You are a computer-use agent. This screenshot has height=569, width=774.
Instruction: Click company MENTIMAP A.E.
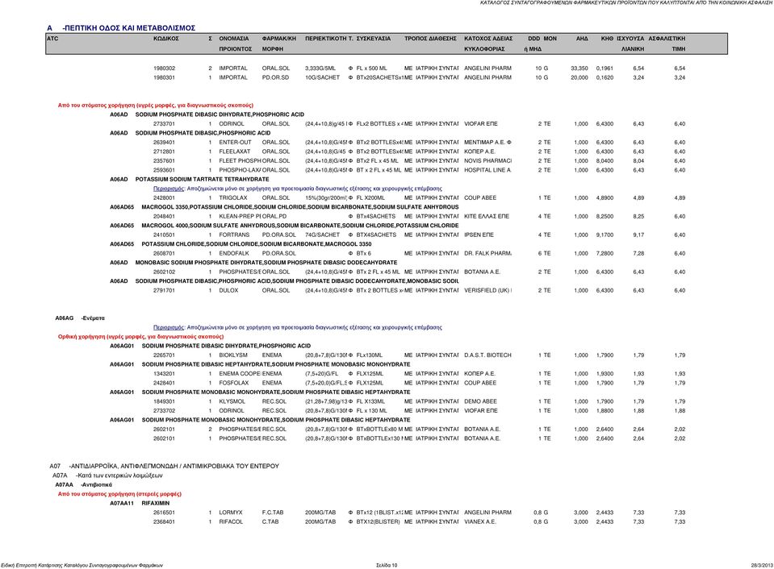pos(487,143)
